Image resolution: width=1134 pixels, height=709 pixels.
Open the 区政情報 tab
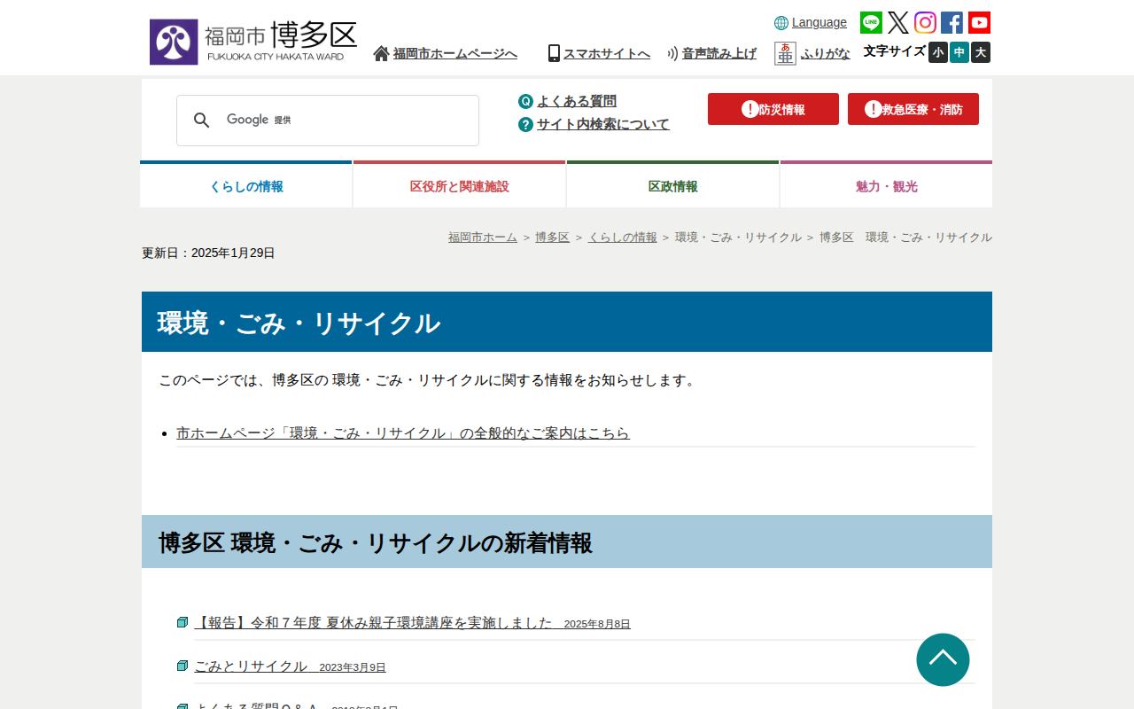pos(673,184)
